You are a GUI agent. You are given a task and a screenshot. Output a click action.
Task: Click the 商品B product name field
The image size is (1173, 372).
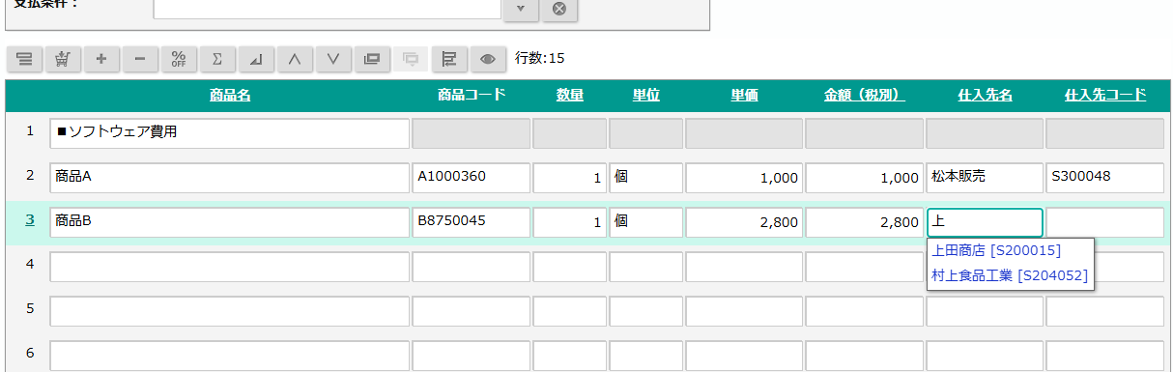click(x=230, y=222)
